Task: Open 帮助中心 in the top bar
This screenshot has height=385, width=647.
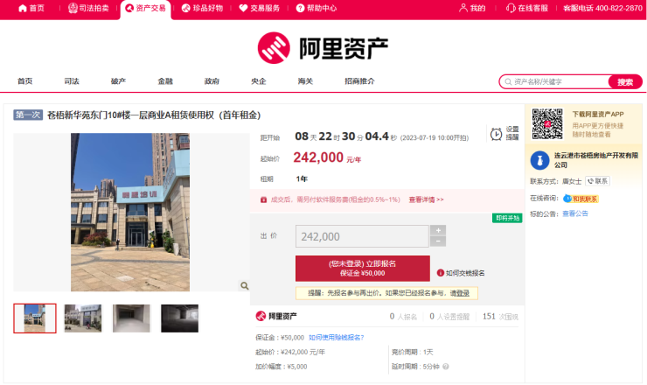Action: coord(317,8)
